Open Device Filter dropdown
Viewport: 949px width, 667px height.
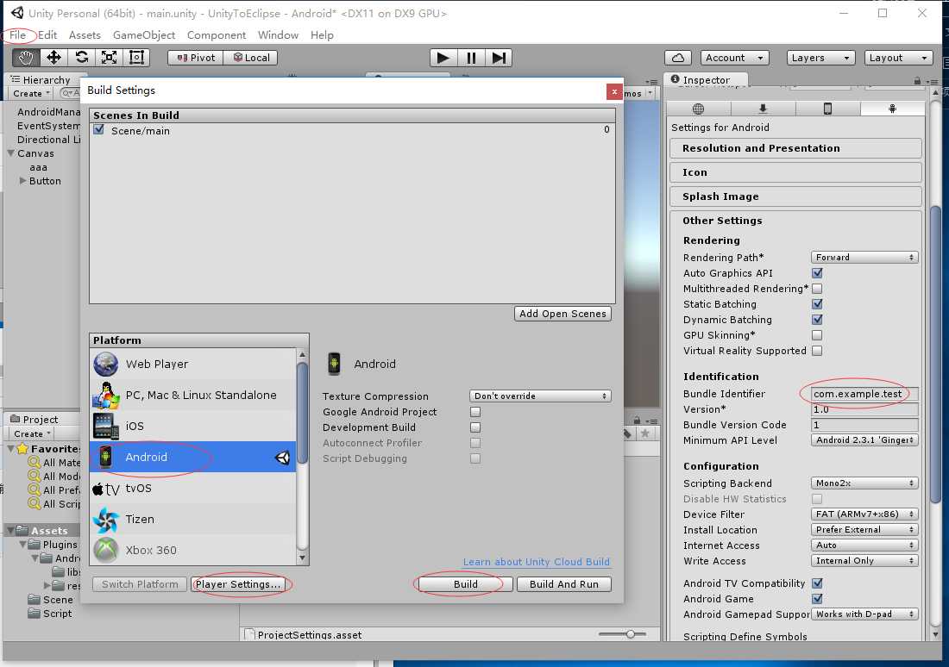[864, 514]
